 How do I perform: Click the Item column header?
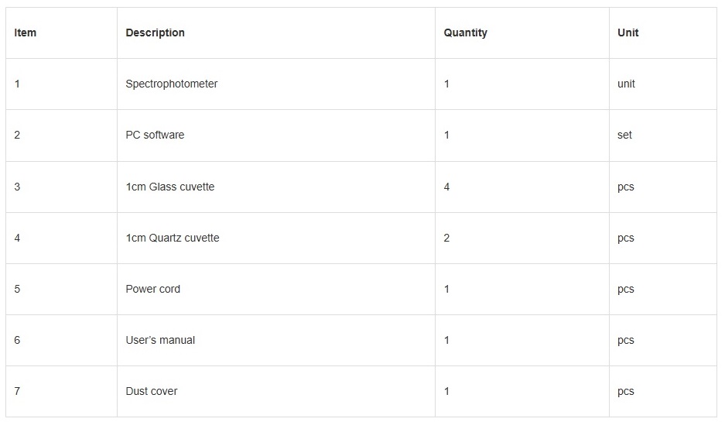point(26,33)
